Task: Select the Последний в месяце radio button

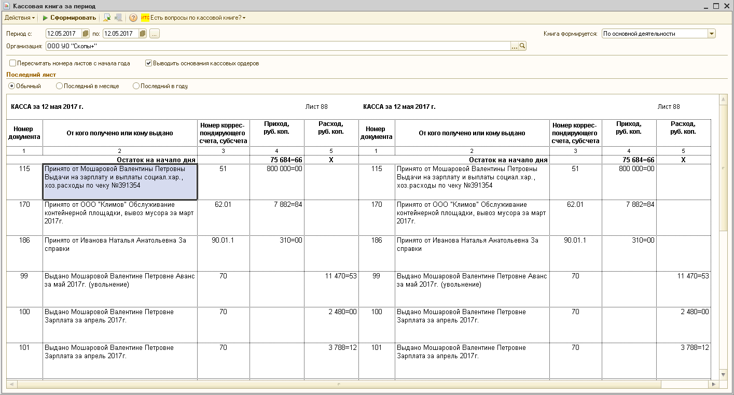Action: pos(59,86)
